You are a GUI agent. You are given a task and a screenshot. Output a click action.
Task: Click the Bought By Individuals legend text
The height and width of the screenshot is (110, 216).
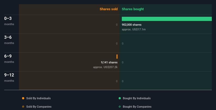pos(137,98)
